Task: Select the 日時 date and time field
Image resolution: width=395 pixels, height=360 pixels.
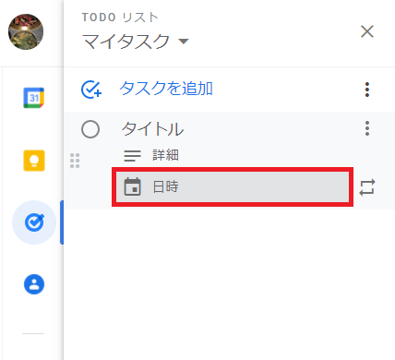Action: 233,186
